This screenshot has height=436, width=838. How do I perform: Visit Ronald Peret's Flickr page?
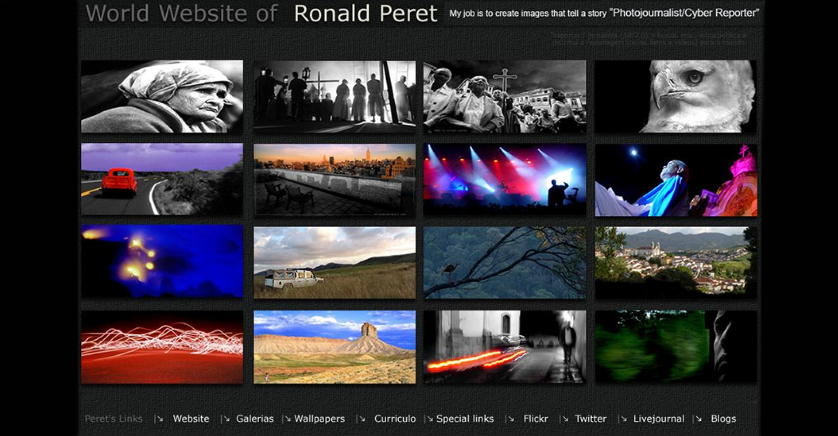pos(536,419)
